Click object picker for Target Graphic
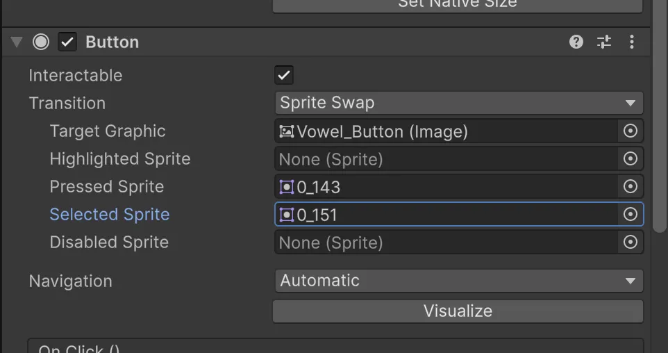This screenshot has width=668, height=353. pyautogui.click(x=631, y=131)
